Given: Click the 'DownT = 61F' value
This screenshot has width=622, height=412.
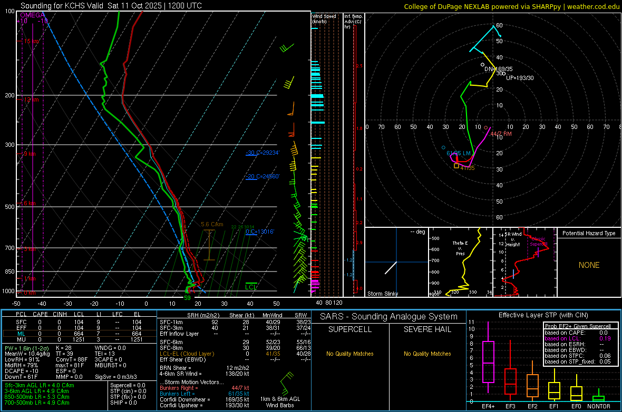Looking at the screenshot, I should (21, 377).
